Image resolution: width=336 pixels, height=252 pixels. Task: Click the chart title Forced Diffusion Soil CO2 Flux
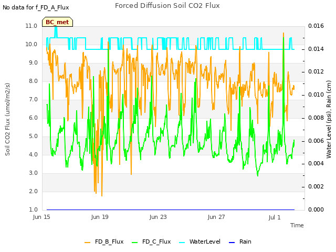point(167,6)
